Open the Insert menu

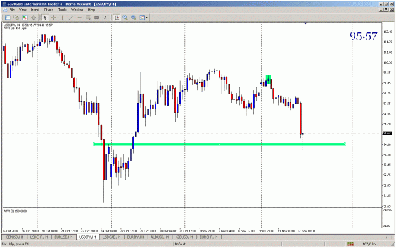click(x=35, y=10)
